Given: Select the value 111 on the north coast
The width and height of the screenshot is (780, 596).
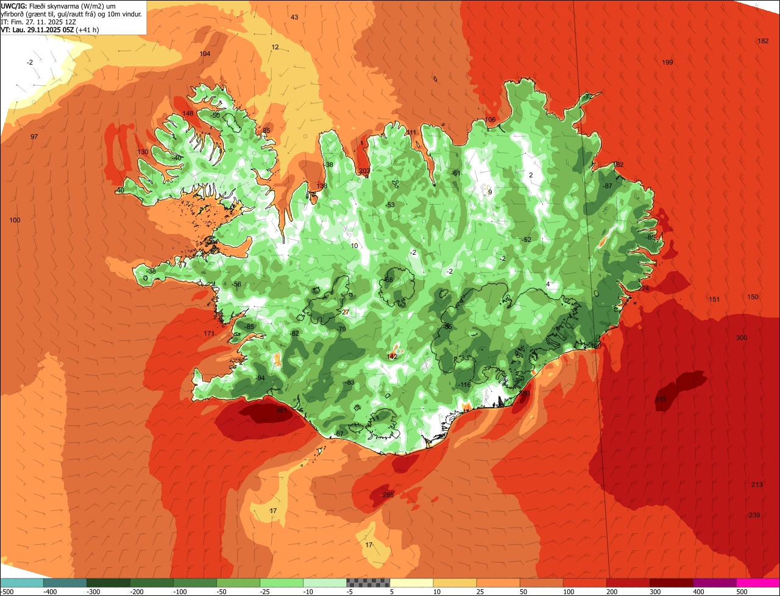Looking at the screenshot, I should (x=411, y=132).
